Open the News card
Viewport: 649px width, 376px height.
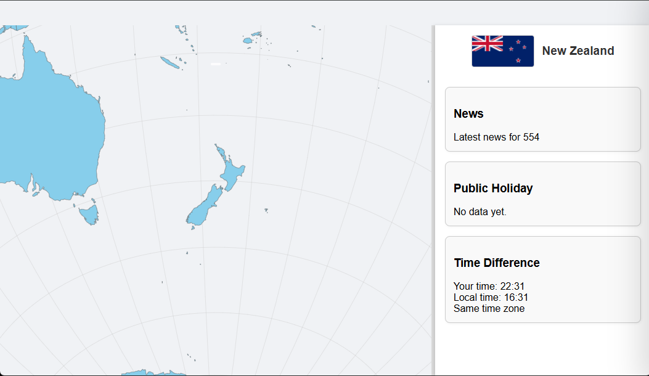pyautogui.click(x=542, y=118)
